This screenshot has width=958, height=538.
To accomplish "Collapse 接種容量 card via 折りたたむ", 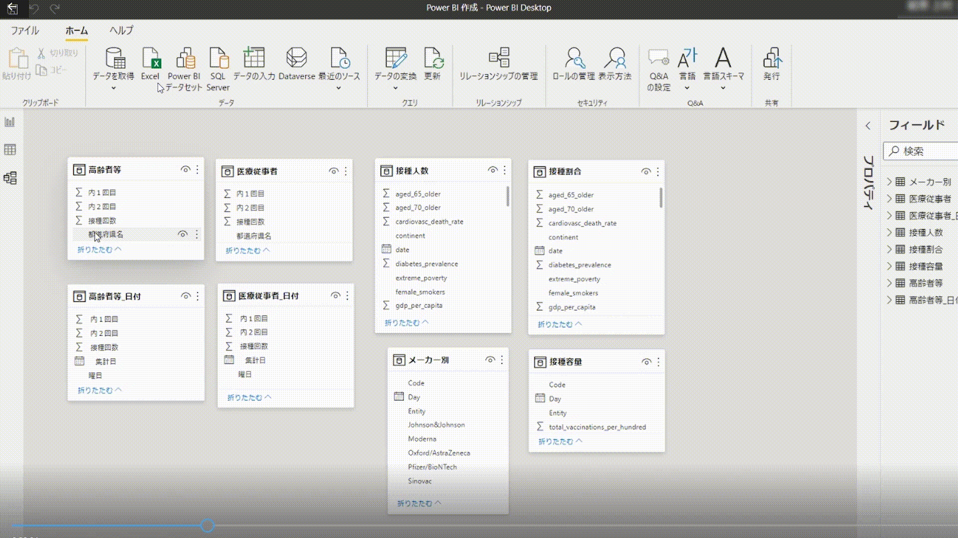I will point(560,441).
